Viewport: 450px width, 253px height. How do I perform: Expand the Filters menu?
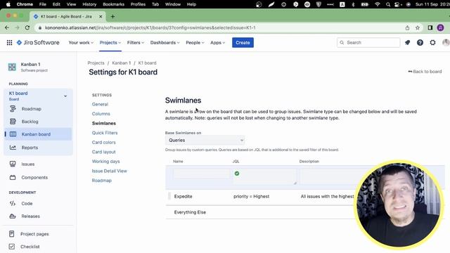pyautogui.click(x=136, y=42)
